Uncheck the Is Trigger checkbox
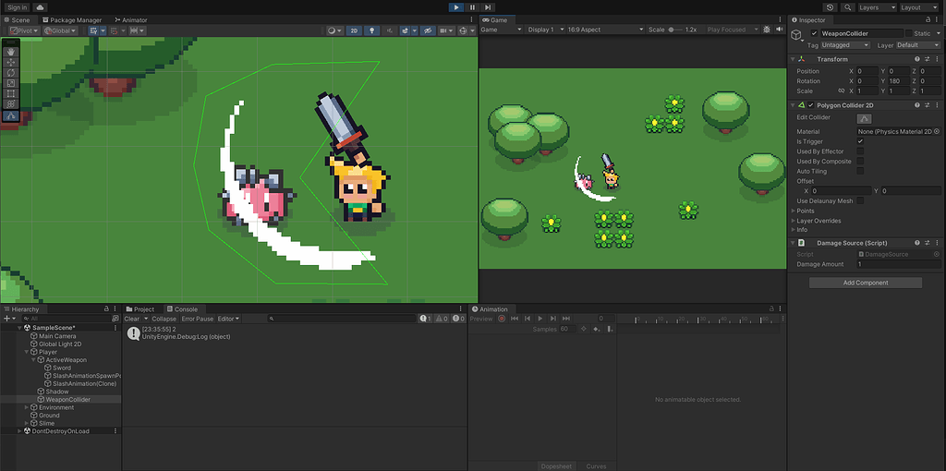This screenshot has width=946, height=471. (x=861, y=141)
